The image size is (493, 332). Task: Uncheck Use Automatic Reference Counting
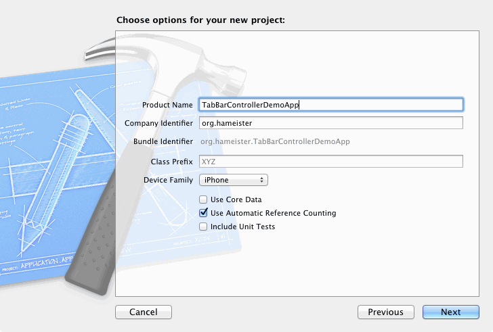click(203, 213)
